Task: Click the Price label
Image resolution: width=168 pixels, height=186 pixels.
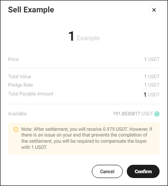Action: tap(13, 59)
